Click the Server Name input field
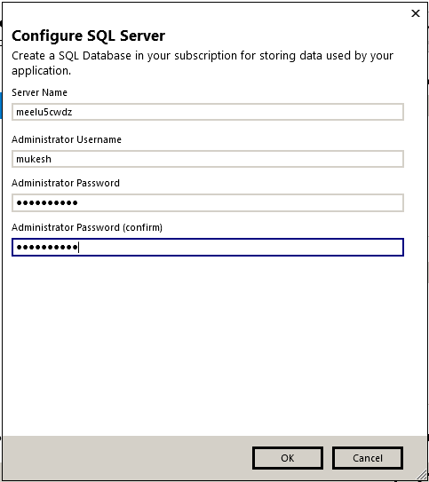The height and width of the screenshot is (482, 429). click(x=208, y=112)
